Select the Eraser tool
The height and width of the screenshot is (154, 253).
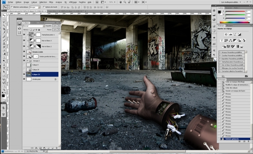4,50
